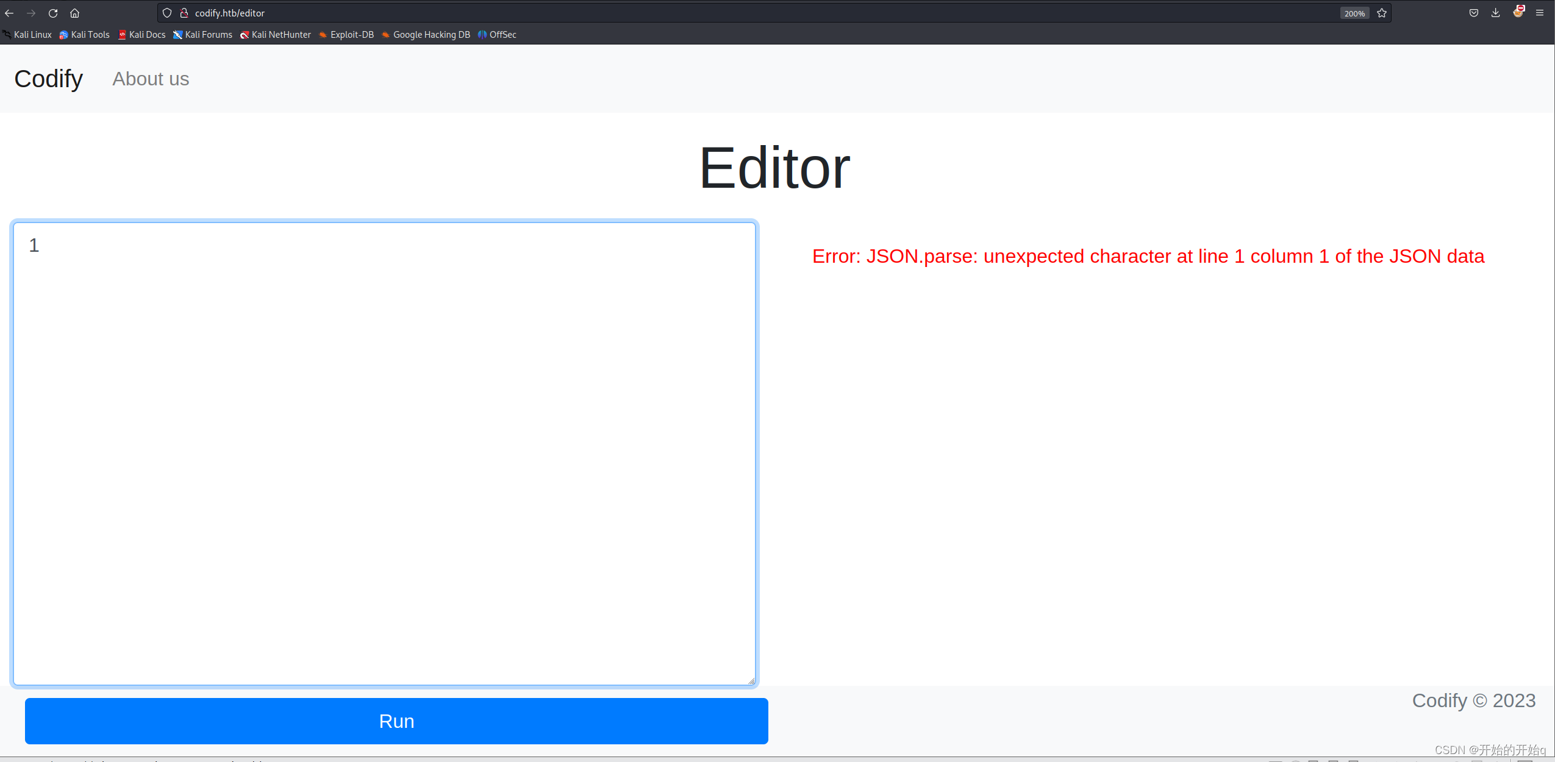Click the insecure connection padlock icon
1555x762 pixels.
(x=184, y=13)
